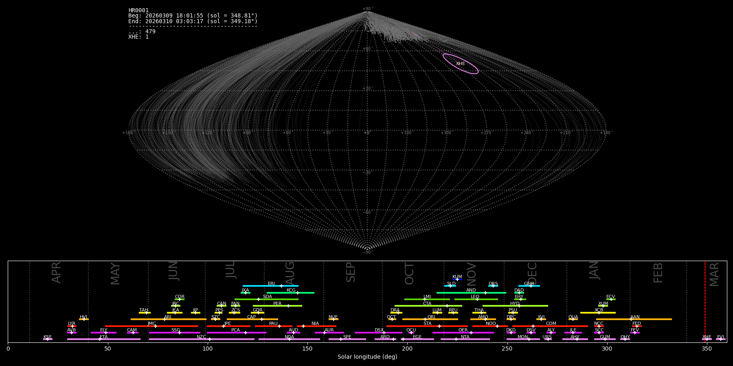Viewport: 733px width, 366px height.
Task: Click the SSG shower label
Action: coord(176,330)
